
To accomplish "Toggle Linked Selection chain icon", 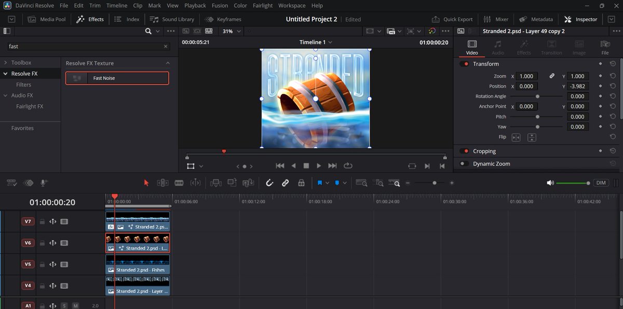I will (x=285, y=182).
